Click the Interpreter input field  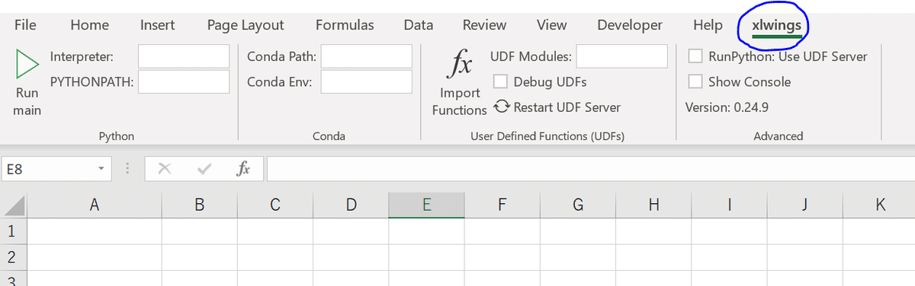184,56
